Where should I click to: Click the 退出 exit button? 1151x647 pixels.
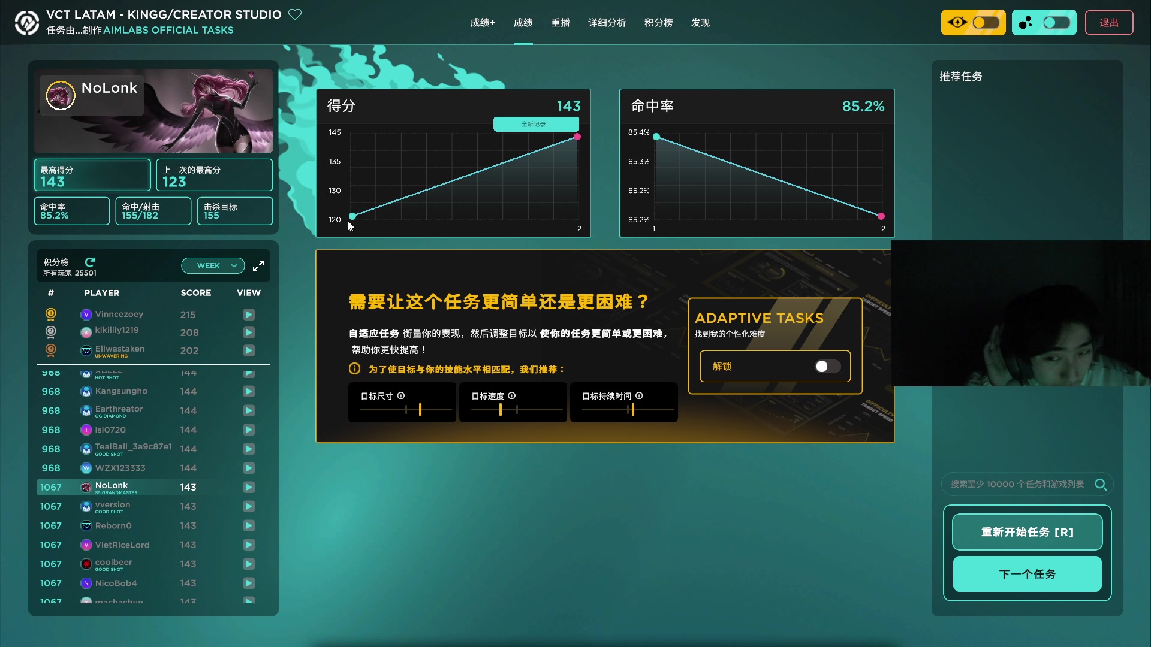(1109, 23)
